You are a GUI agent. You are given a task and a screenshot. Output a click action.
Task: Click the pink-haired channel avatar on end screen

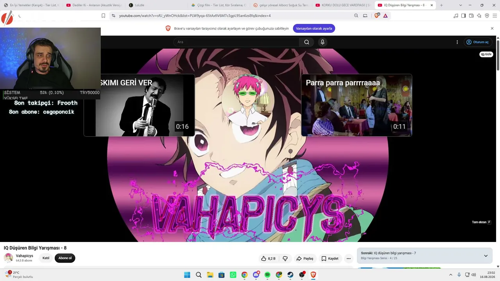pos(248,101)
